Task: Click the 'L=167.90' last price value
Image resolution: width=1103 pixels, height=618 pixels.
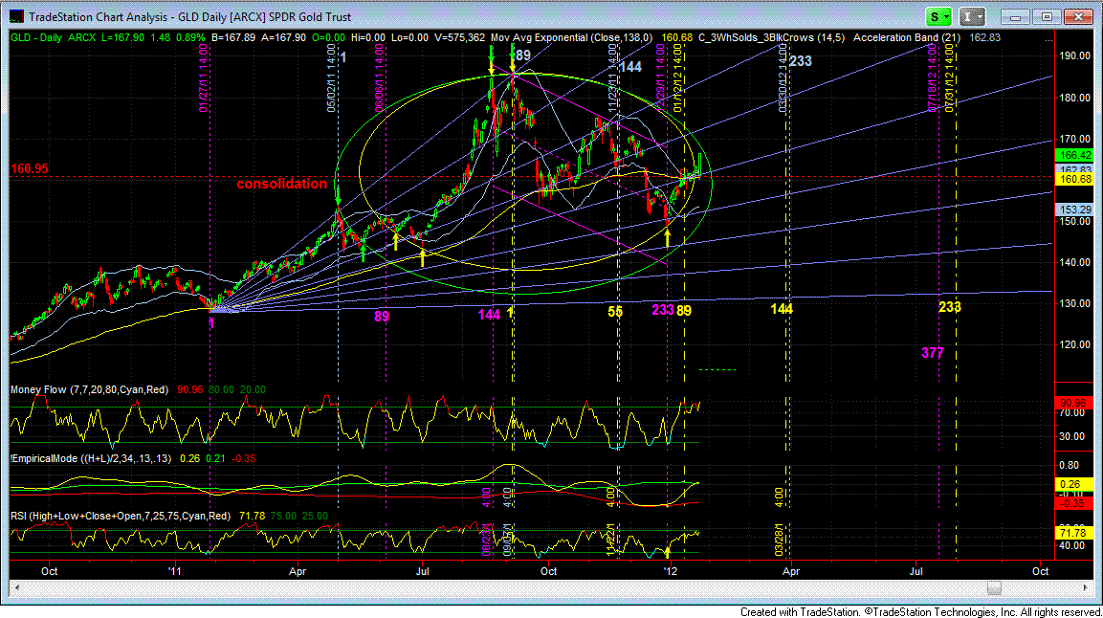Action: 123,37
